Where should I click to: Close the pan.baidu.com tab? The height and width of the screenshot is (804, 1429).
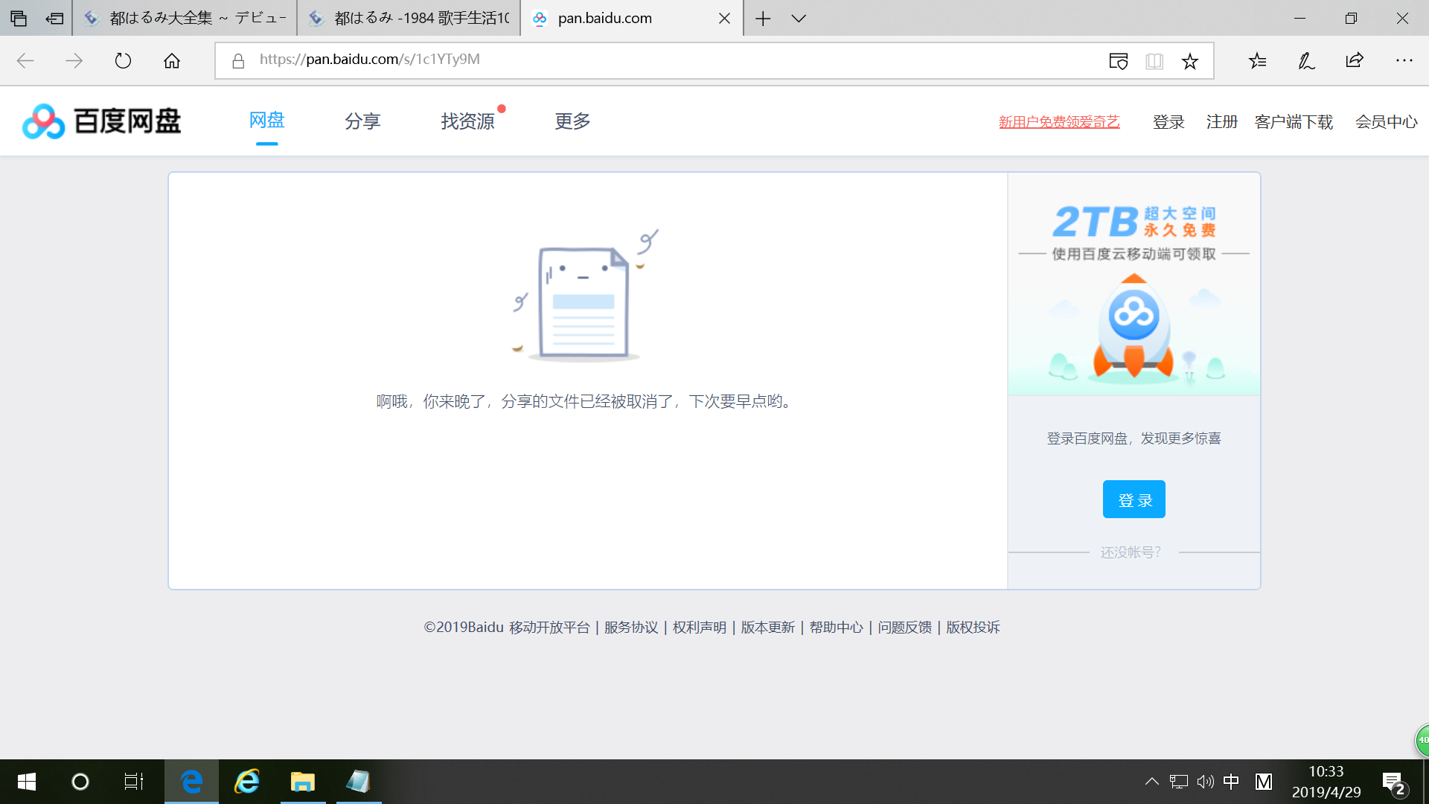(724, 19)
